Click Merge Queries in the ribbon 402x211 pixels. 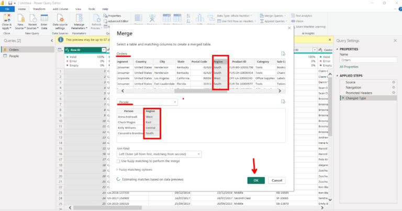click(x=273, y=16)
